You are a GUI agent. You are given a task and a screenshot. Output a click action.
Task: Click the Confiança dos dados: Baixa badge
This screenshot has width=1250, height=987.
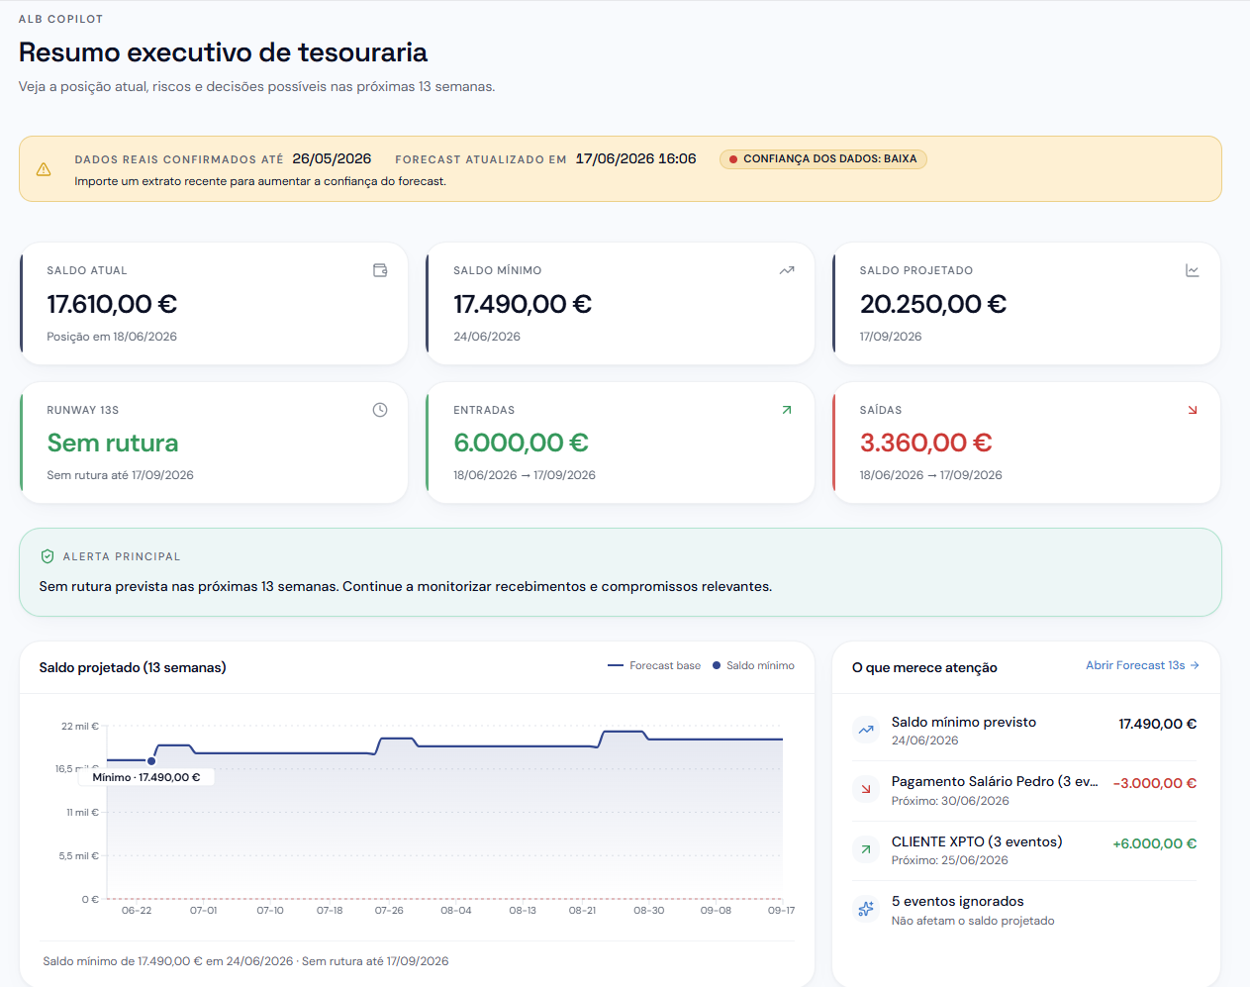pos(823,158)
